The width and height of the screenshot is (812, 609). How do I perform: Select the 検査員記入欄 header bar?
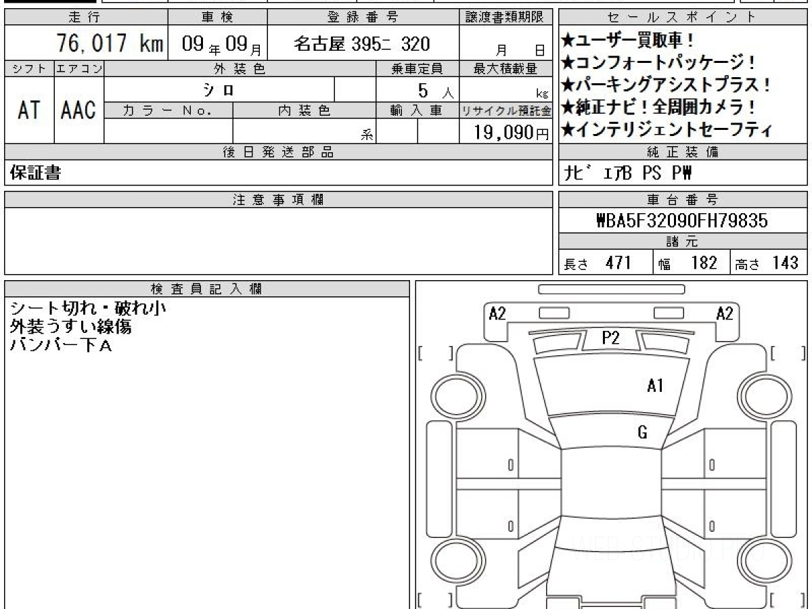tap(207, 289)
